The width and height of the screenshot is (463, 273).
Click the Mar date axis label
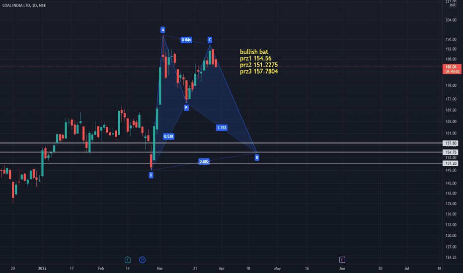160,268
